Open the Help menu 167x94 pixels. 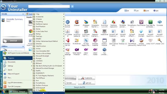(x=156, y=10)
